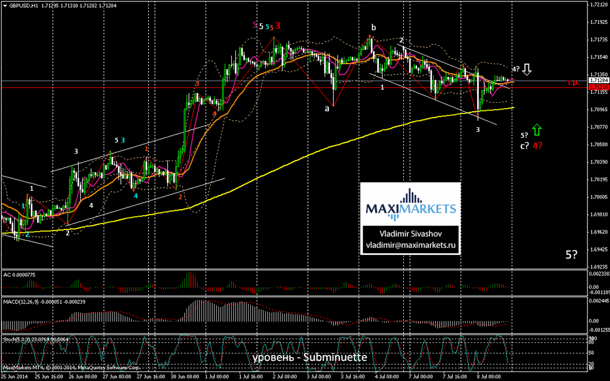This screenshot has width=610, height=381.
Task: Click the 4 Jul 08:00 time axis label
Action: (387, 376)
